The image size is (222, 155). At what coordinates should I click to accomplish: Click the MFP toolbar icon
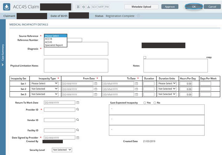point(101,6)
